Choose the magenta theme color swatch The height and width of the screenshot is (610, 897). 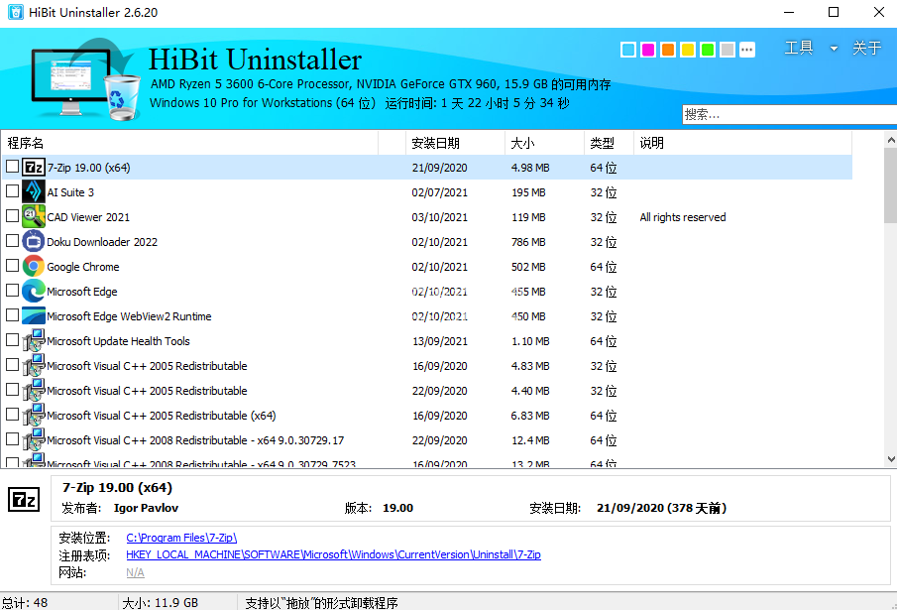point(648,50)
